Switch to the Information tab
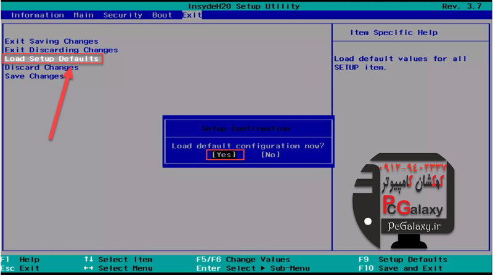 click(37, 15)
